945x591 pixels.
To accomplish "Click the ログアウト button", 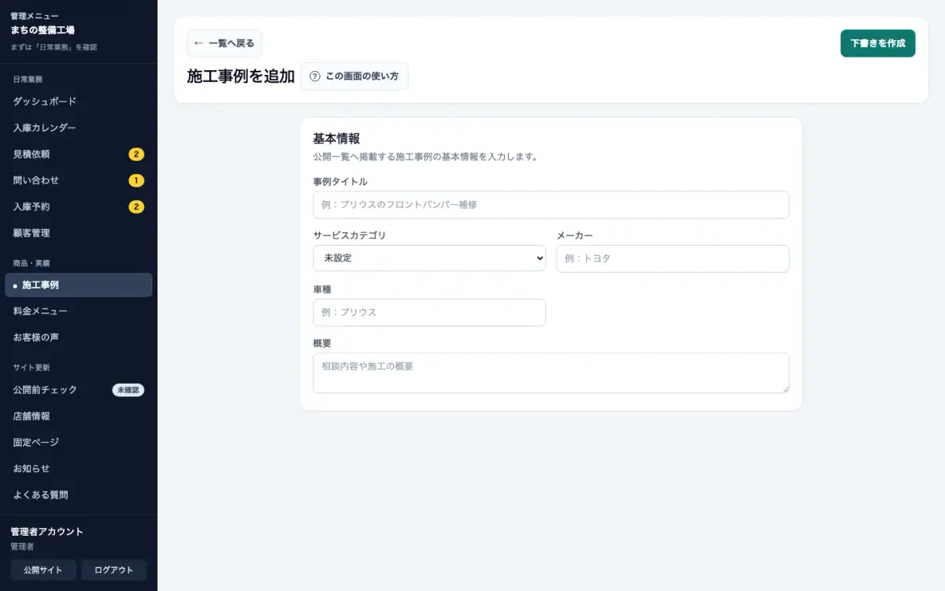I will (114, 570).
